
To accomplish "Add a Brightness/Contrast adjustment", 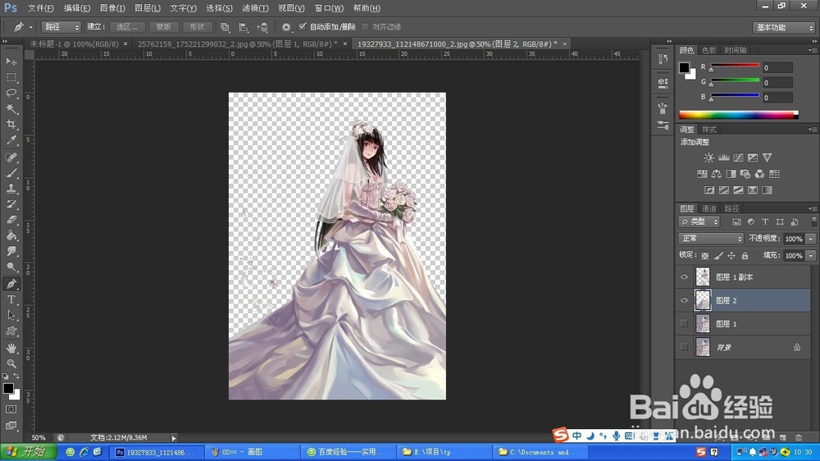I will click(x=708, y=157).
